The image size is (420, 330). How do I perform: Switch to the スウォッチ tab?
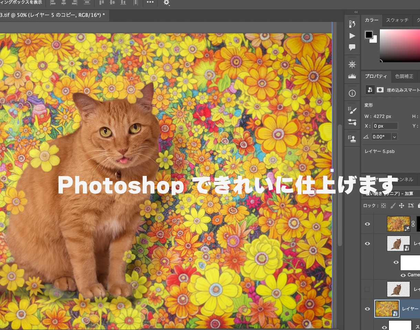tap(397, 20)
